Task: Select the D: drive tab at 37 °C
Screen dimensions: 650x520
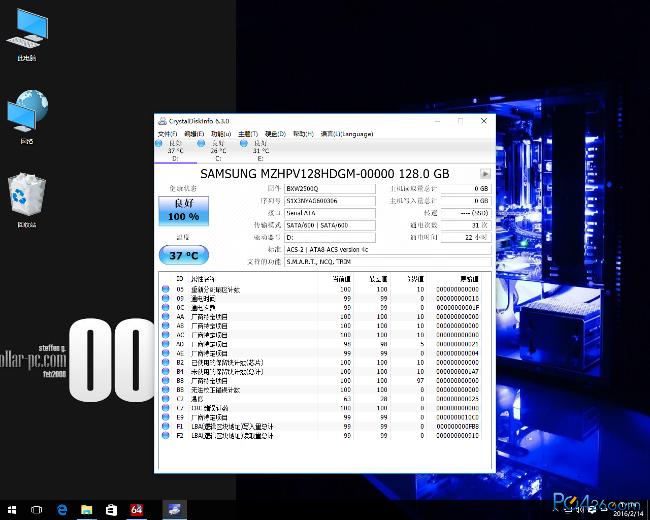Action: point(176,151)
